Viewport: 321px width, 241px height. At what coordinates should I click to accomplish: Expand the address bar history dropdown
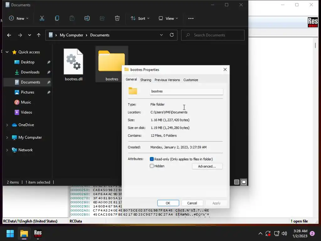pos(161,35)
